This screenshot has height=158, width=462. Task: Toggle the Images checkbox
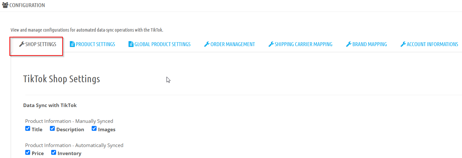click(x=94, y=129)
